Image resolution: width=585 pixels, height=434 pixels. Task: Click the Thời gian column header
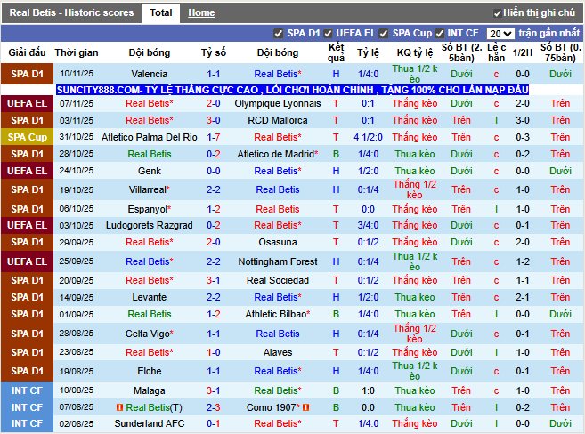[x=77, y=52]
